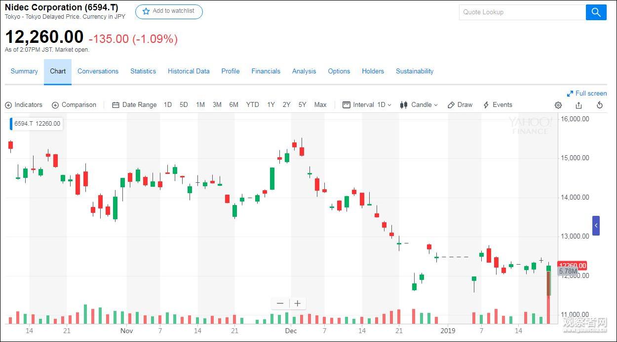This screenshot has height=342, width=617.
Task: Add Indicators using plus icon
Action: point(24,105)
